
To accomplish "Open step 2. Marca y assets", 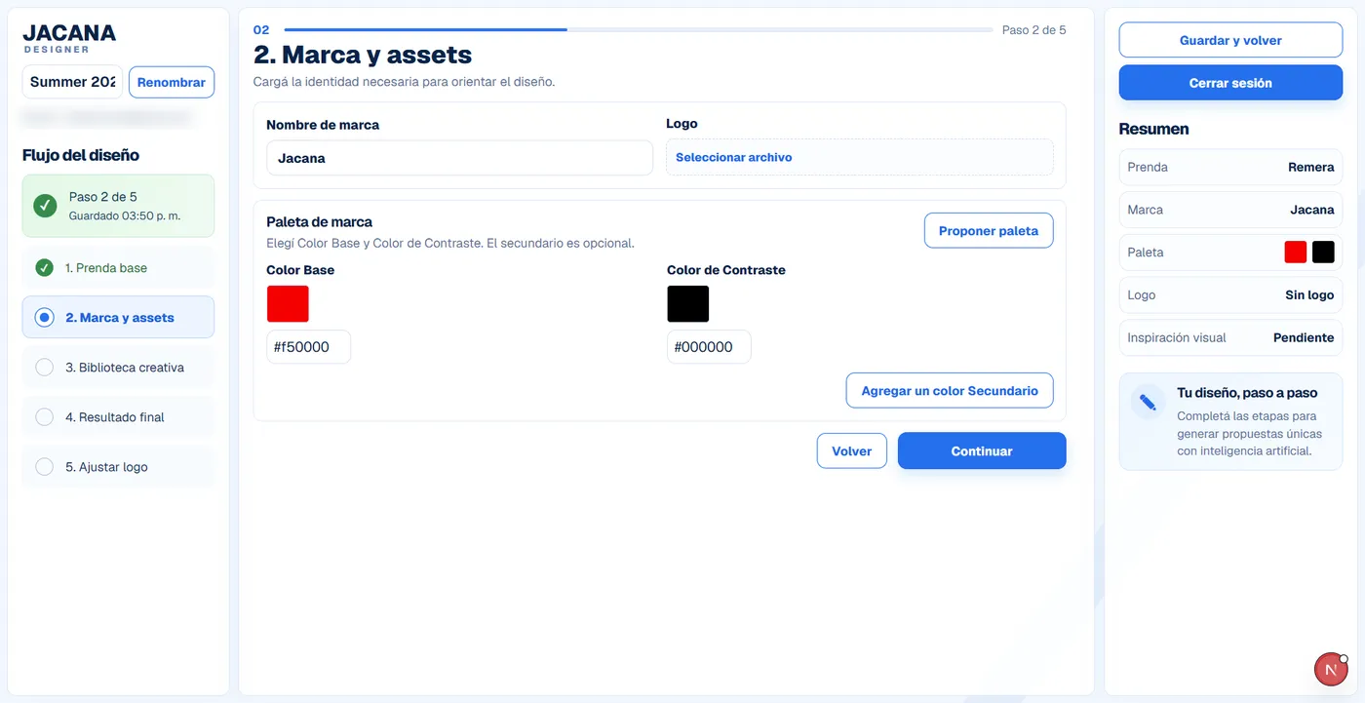I will click(118, 317).
